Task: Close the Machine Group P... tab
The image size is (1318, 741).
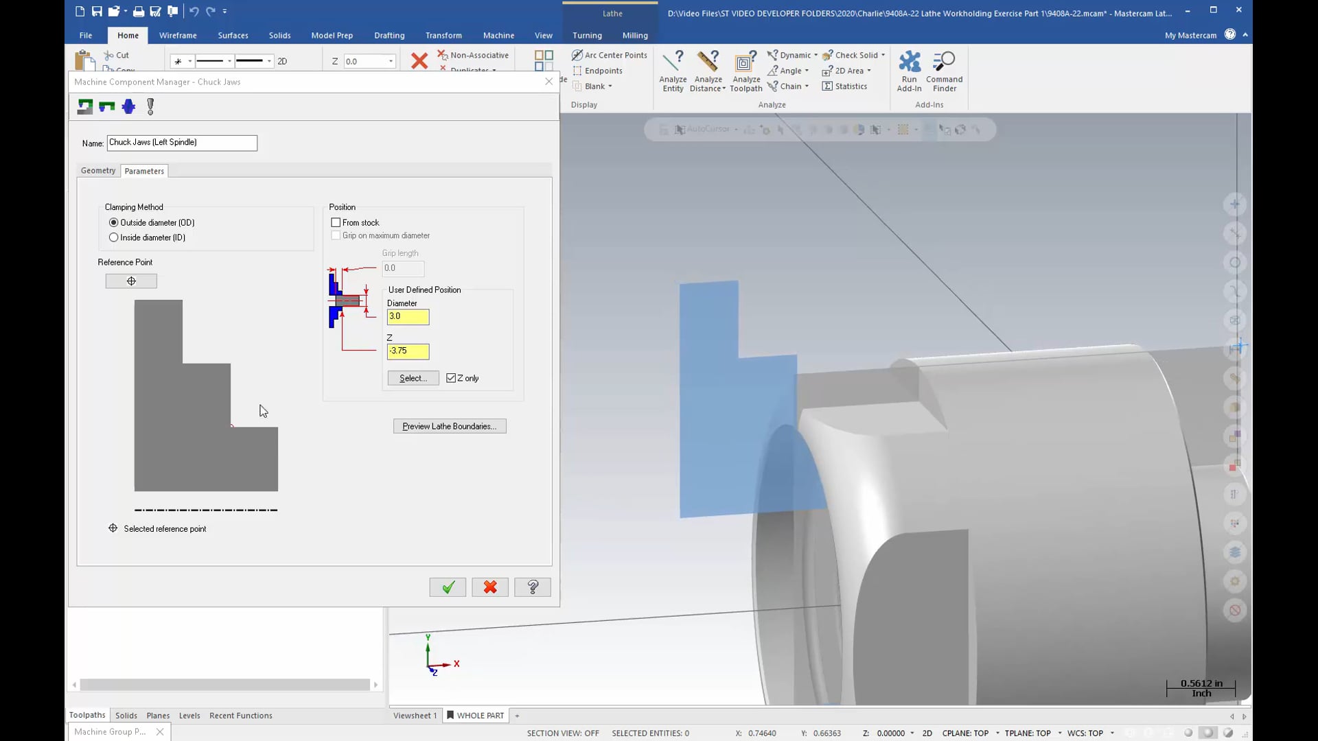Action: click(160, 732)
